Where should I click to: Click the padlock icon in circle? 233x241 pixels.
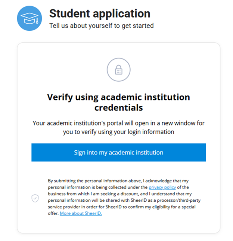(118, 70)
